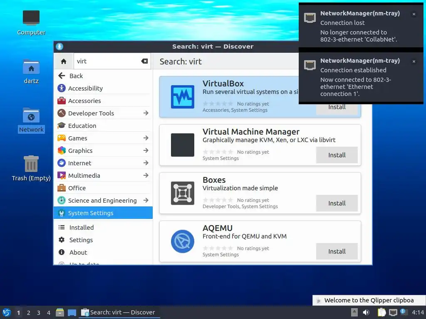Click the System Settings wrench icon
The image size is (426, 319).
pyautogui.click(x=62, y=213)
